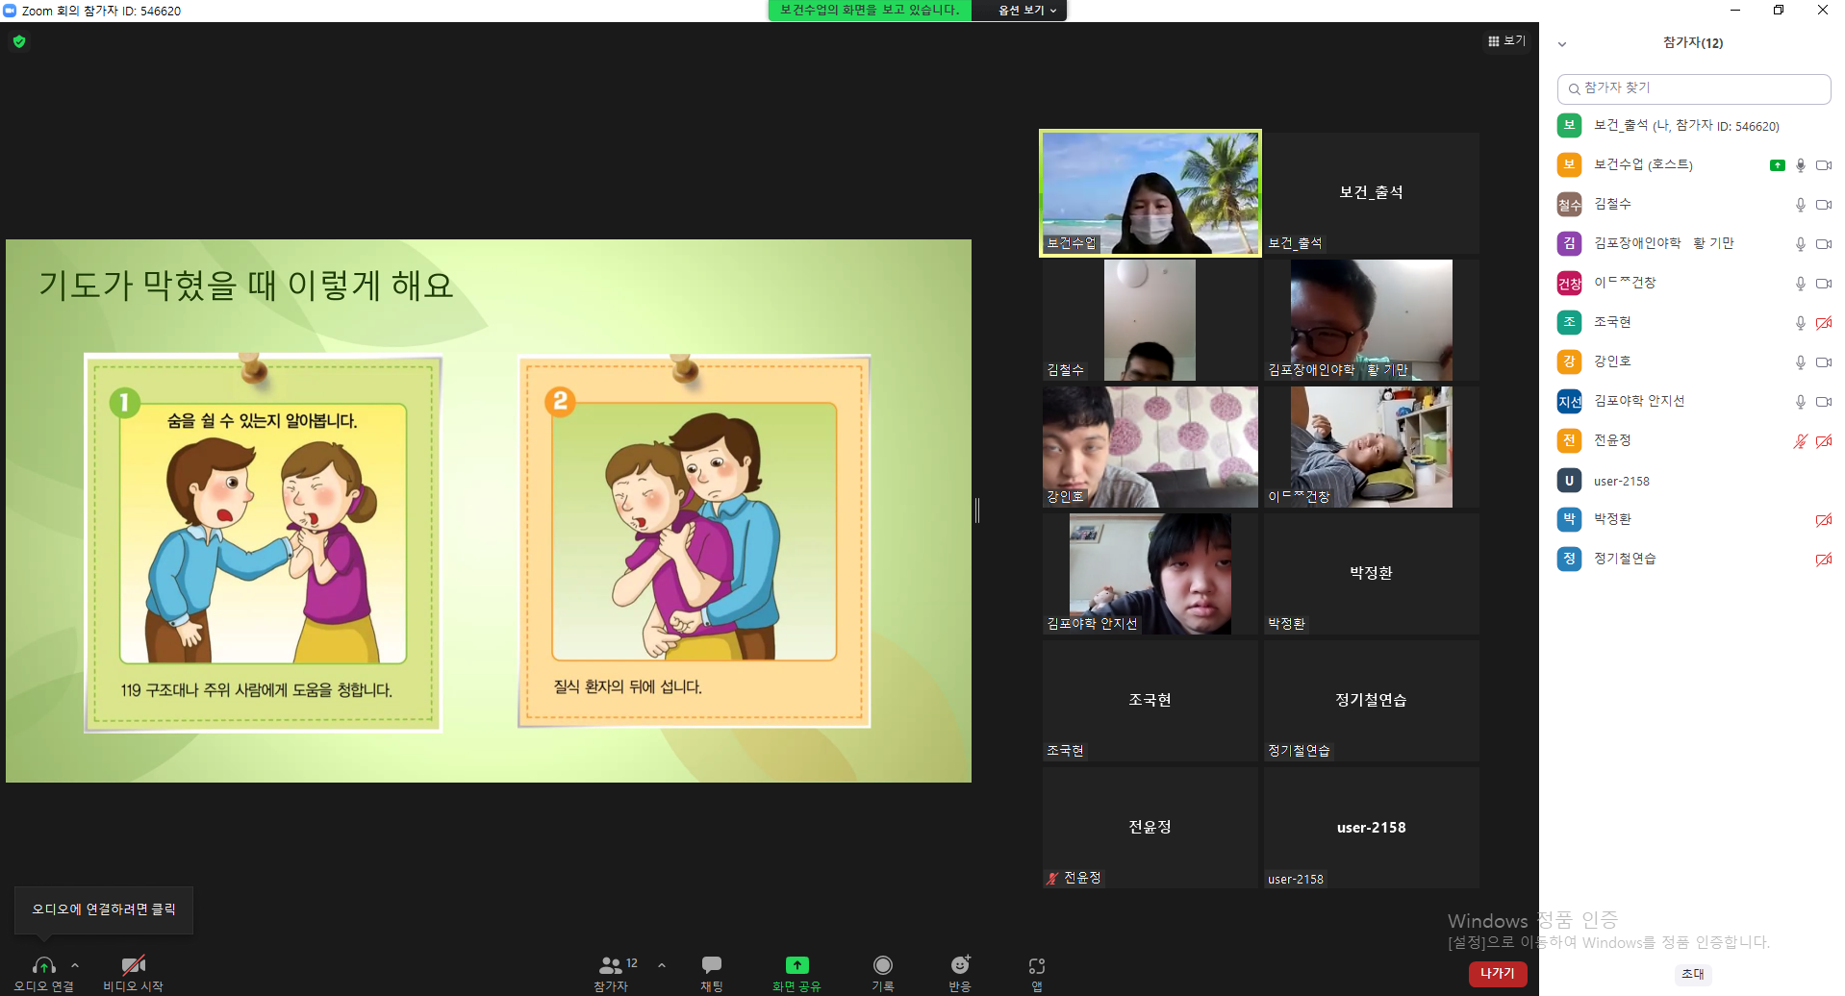Click green screen share (화면 공유) icon

point(797,965)
